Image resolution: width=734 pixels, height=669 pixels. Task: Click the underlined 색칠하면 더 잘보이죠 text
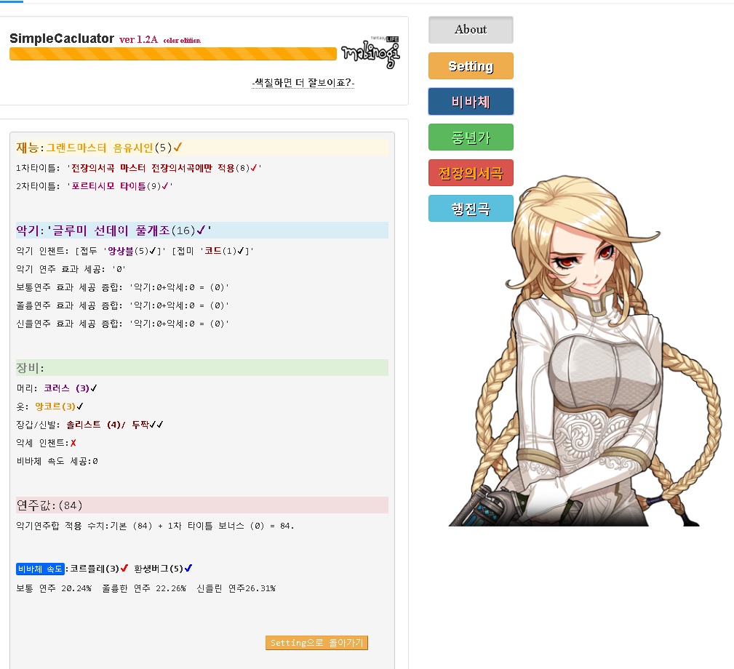[303, 83]
